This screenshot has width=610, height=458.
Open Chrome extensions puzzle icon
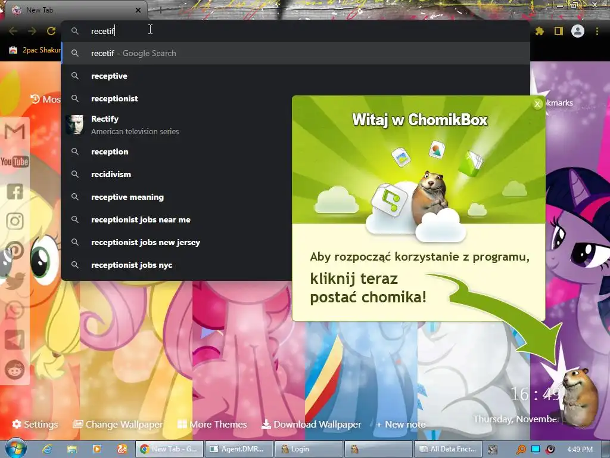point(540,31)
